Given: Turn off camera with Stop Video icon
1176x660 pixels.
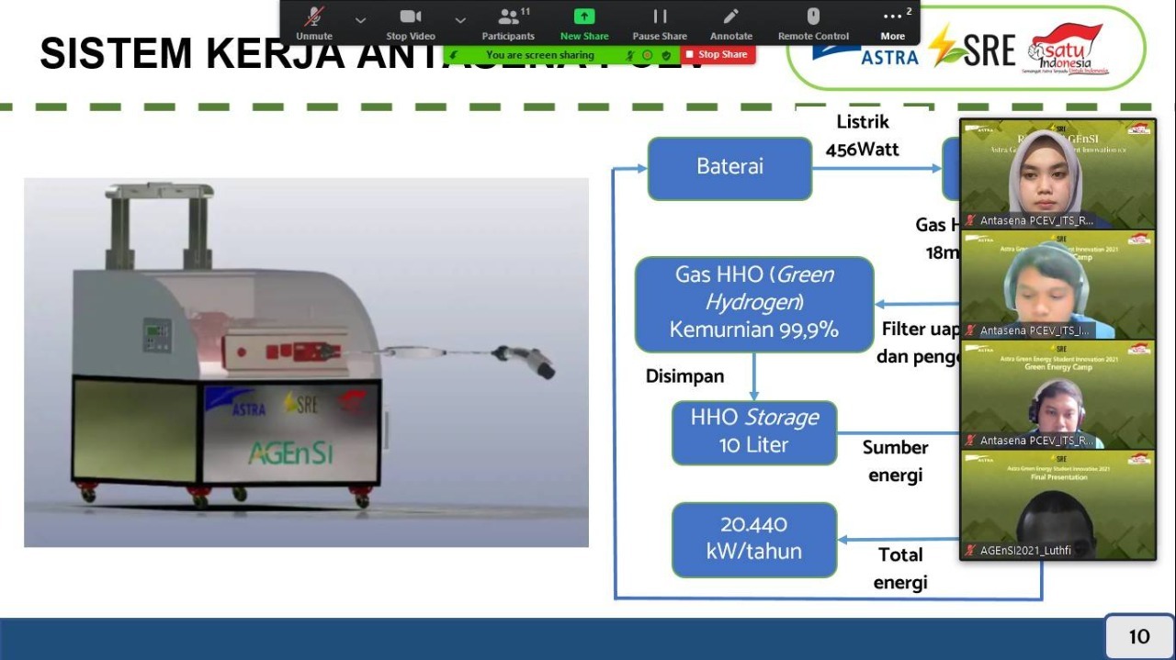Looking at the screenshot, I should pos(410,22).
